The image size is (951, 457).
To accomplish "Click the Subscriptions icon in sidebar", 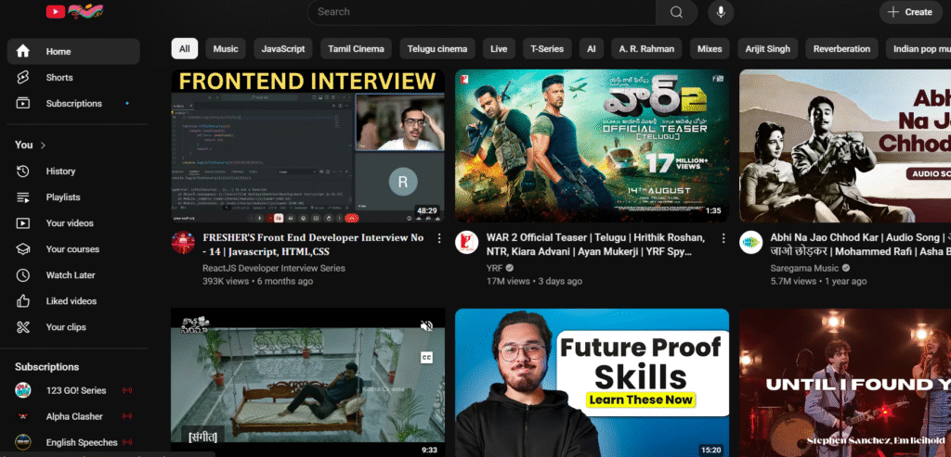I will [22, 104].
